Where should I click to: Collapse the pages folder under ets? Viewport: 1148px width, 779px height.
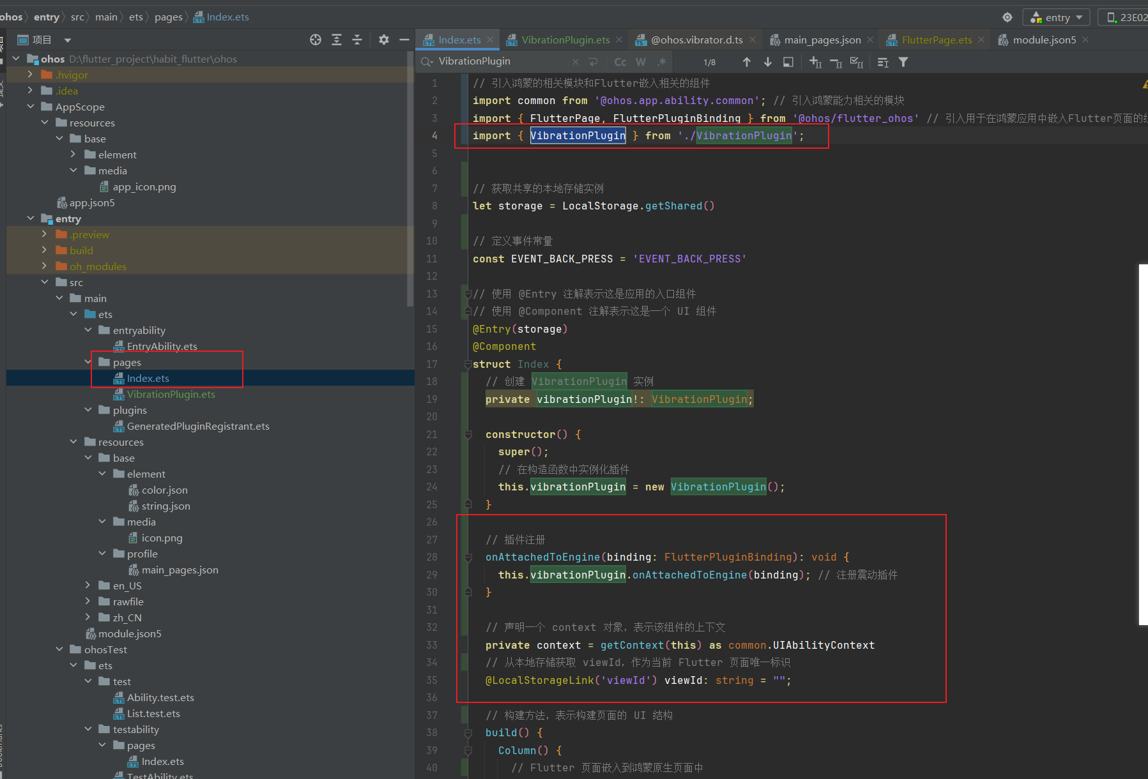[88, 362]
